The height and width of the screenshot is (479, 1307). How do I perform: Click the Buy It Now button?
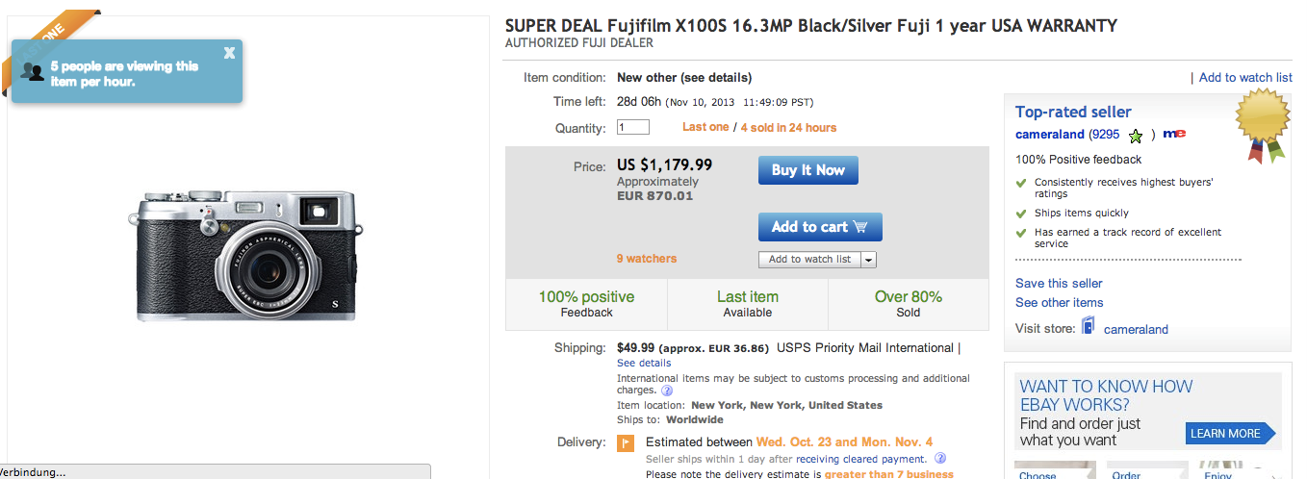pos(808,170)
